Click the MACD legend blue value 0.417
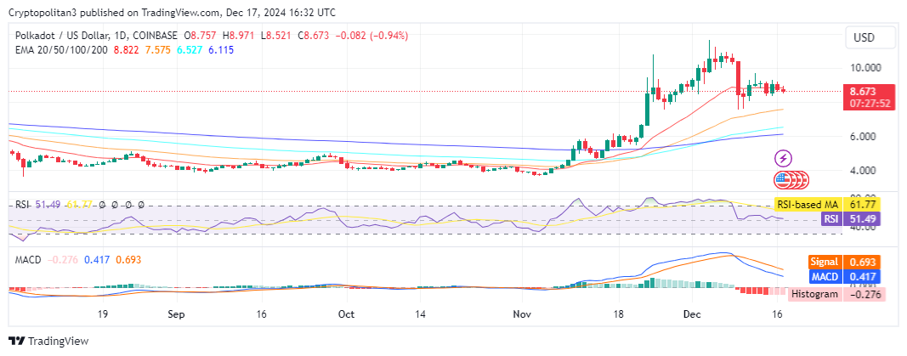 pyautogui.click(x=97, y=260)
